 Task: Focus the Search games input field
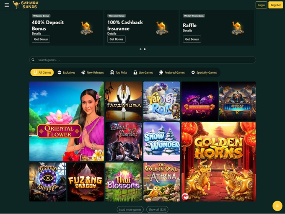pyautogui.click(x=142, y=60)
